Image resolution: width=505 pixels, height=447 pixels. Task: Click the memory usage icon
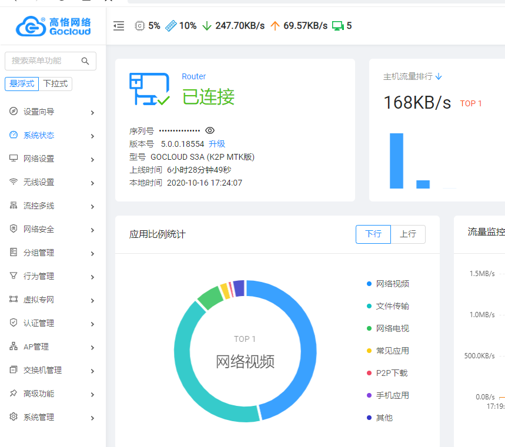coord(171,26)
